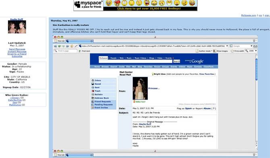Click the Saved floppy disk icon
The image size is (270, 158).
(93, 84)
